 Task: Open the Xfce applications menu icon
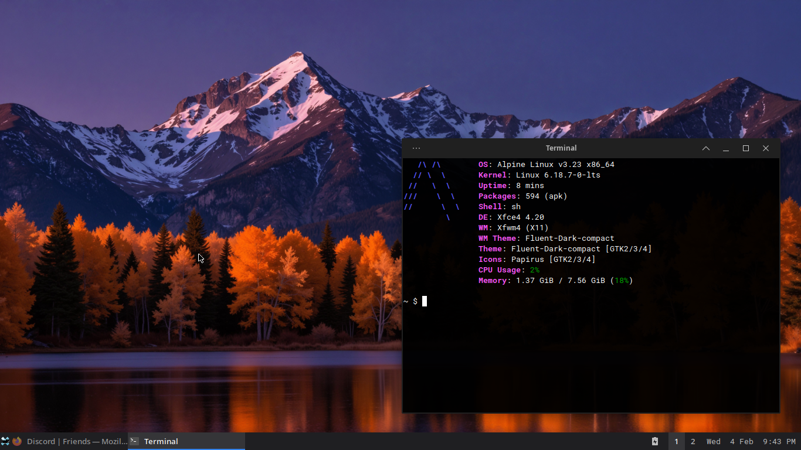(5, 441)
